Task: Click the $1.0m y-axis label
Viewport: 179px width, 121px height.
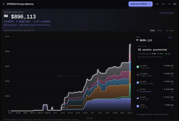Action: click(x=7, y=36)
